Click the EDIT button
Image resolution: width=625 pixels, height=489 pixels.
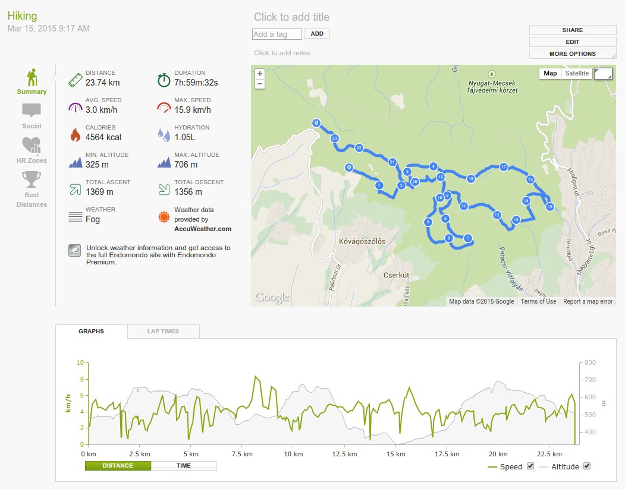pyautogui.click(x=573, y=42)
